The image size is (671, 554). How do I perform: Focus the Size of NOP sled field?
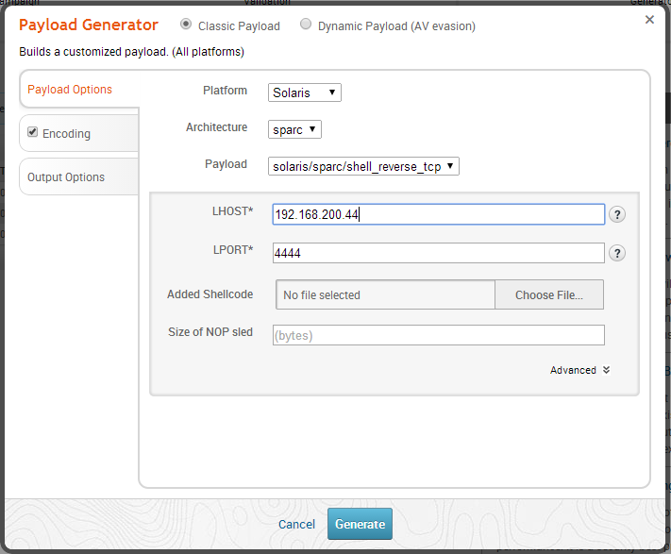click(438, 335)
